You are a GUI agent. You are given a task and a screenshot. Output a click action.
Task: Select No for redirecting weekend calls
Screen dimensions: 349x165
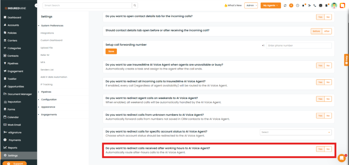pos(328,99)
